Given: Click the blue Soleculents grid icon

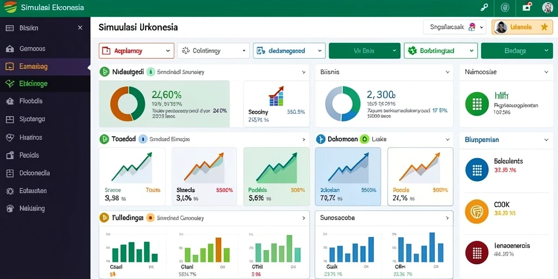Looking at the screenshot, I should [476, 170].
